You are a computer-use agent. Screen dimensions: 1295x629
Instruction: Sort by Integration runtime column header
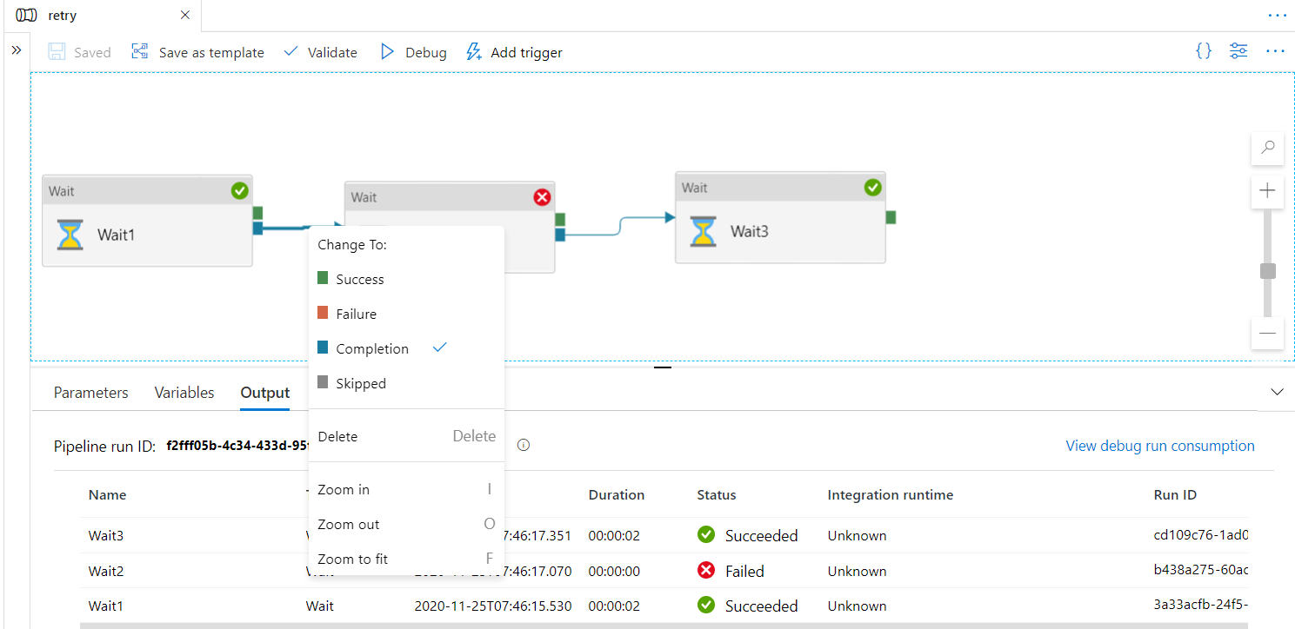tap(891, 494)
